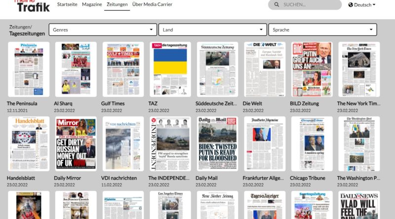
Task: Open Handelsblatt cover thumbnail
Action: pyautogui.click(x=29, y=144)
